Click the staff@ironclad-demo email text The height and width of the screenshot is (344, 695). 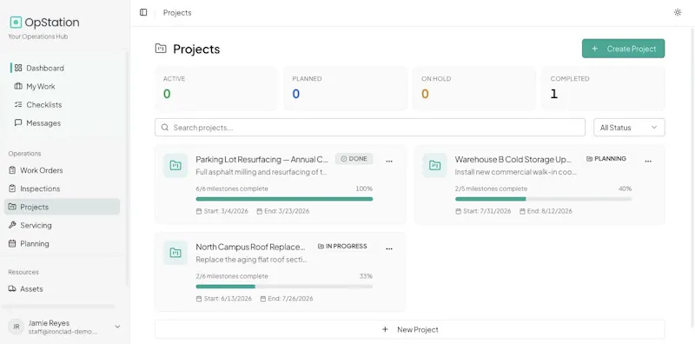point(63,332)
